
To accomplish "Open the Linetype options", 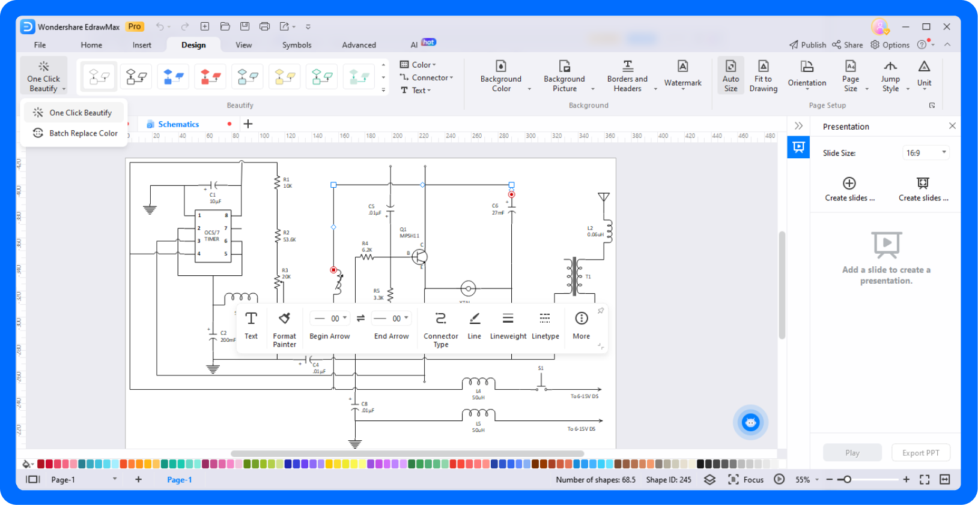I will (545, 326).
